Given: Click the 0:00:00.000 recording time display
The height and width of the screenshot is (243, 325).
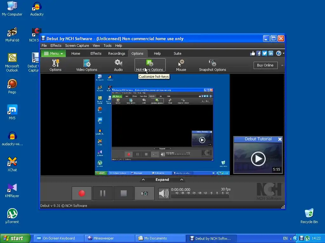Looking at the screenshot, I should coord(181,190).
